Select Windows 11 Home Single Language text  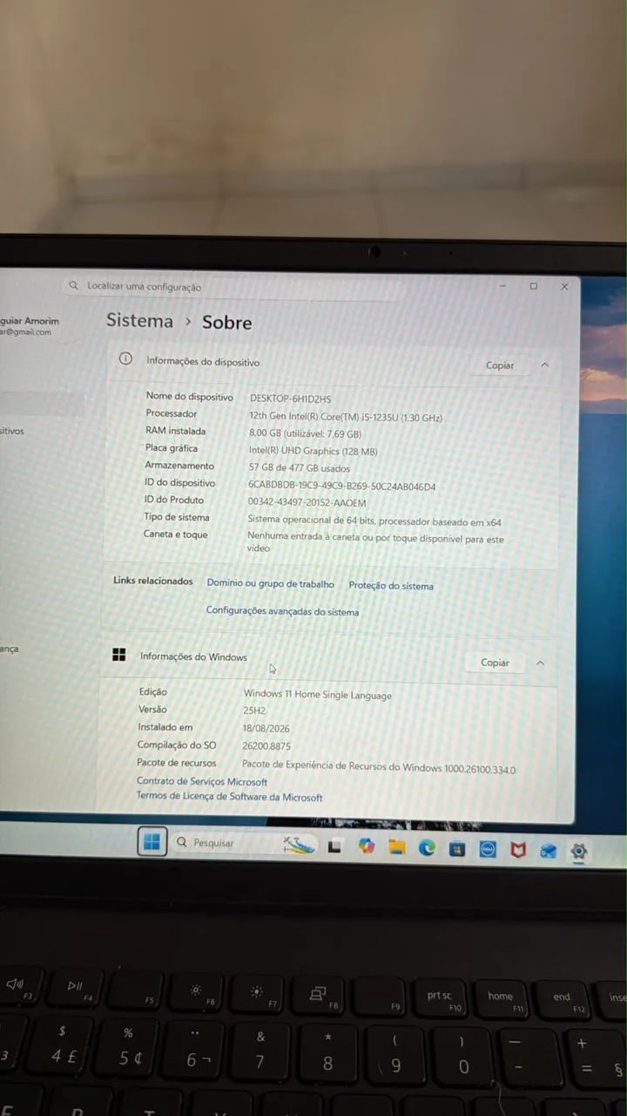point(317,695)
